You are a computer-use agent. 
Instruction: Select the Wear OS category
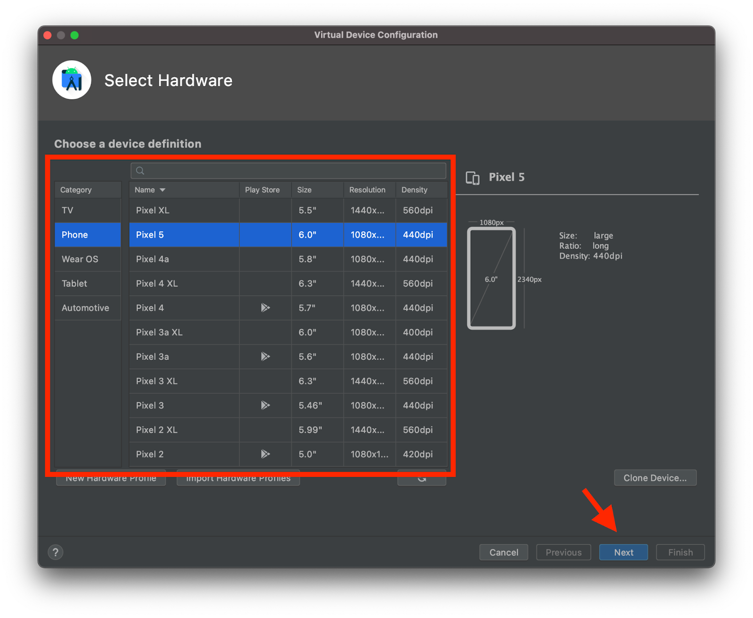point(88,259)
